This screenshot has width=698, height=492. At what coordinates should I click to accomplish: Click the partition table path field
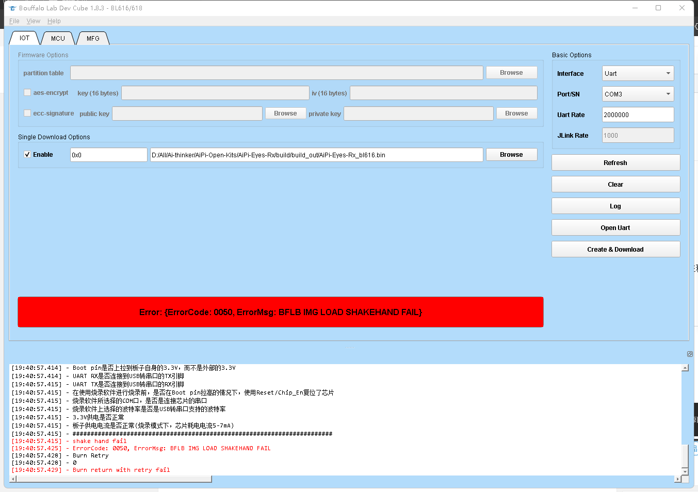pos(277,73)
